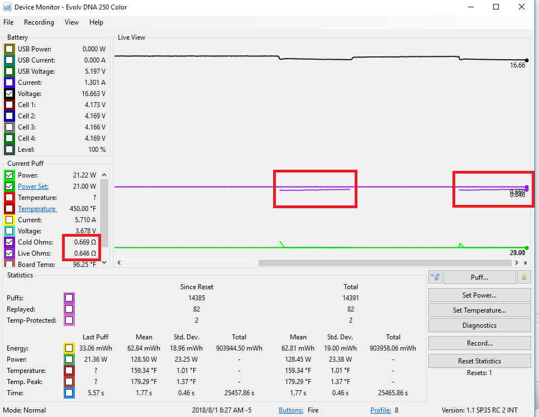Viewport: 539px width, 417px height.
Task: Enable the Puffs statistics checkbox
Action: 69,298
